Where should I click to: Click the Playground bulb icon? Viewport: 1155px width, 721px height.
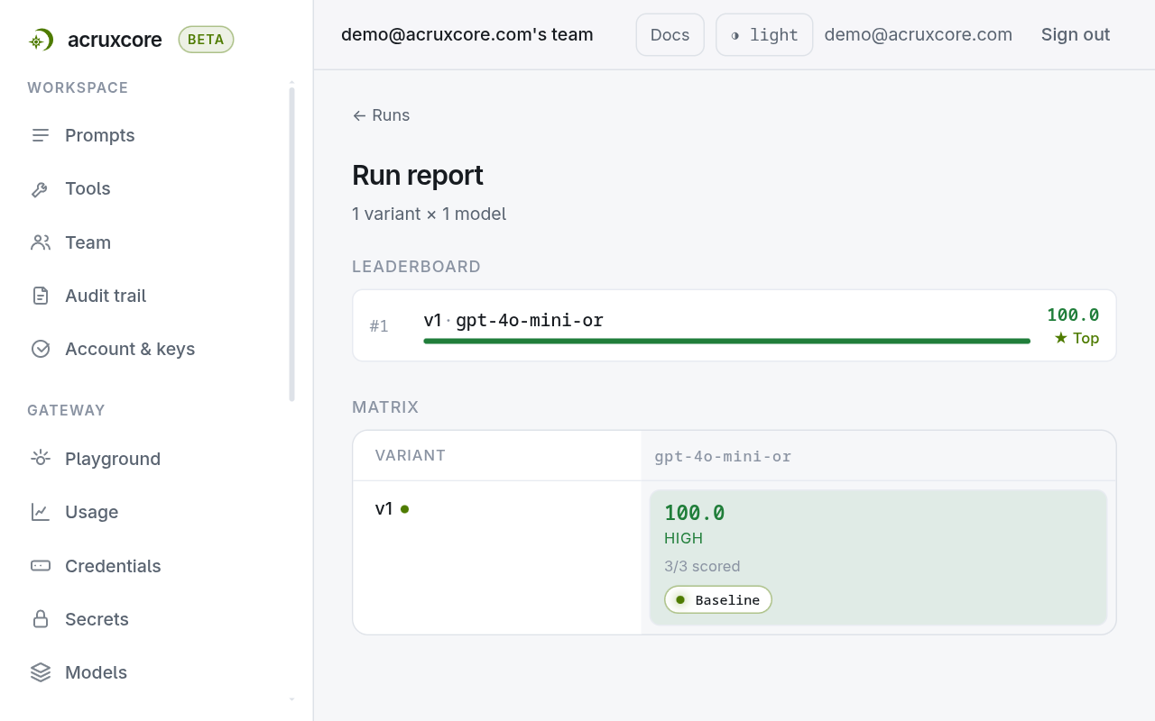point(41,459)
